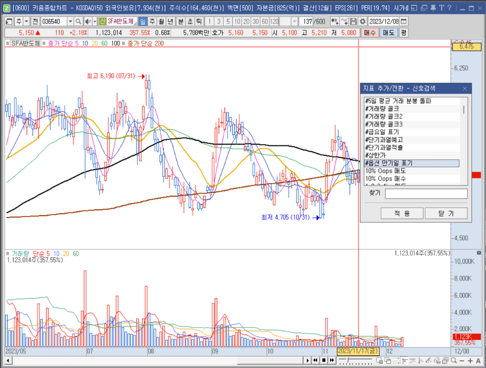This screenshot has height=368, width=486.
Task: Open the empty interval combo box dropdown
Action: [x=295, y=21]
